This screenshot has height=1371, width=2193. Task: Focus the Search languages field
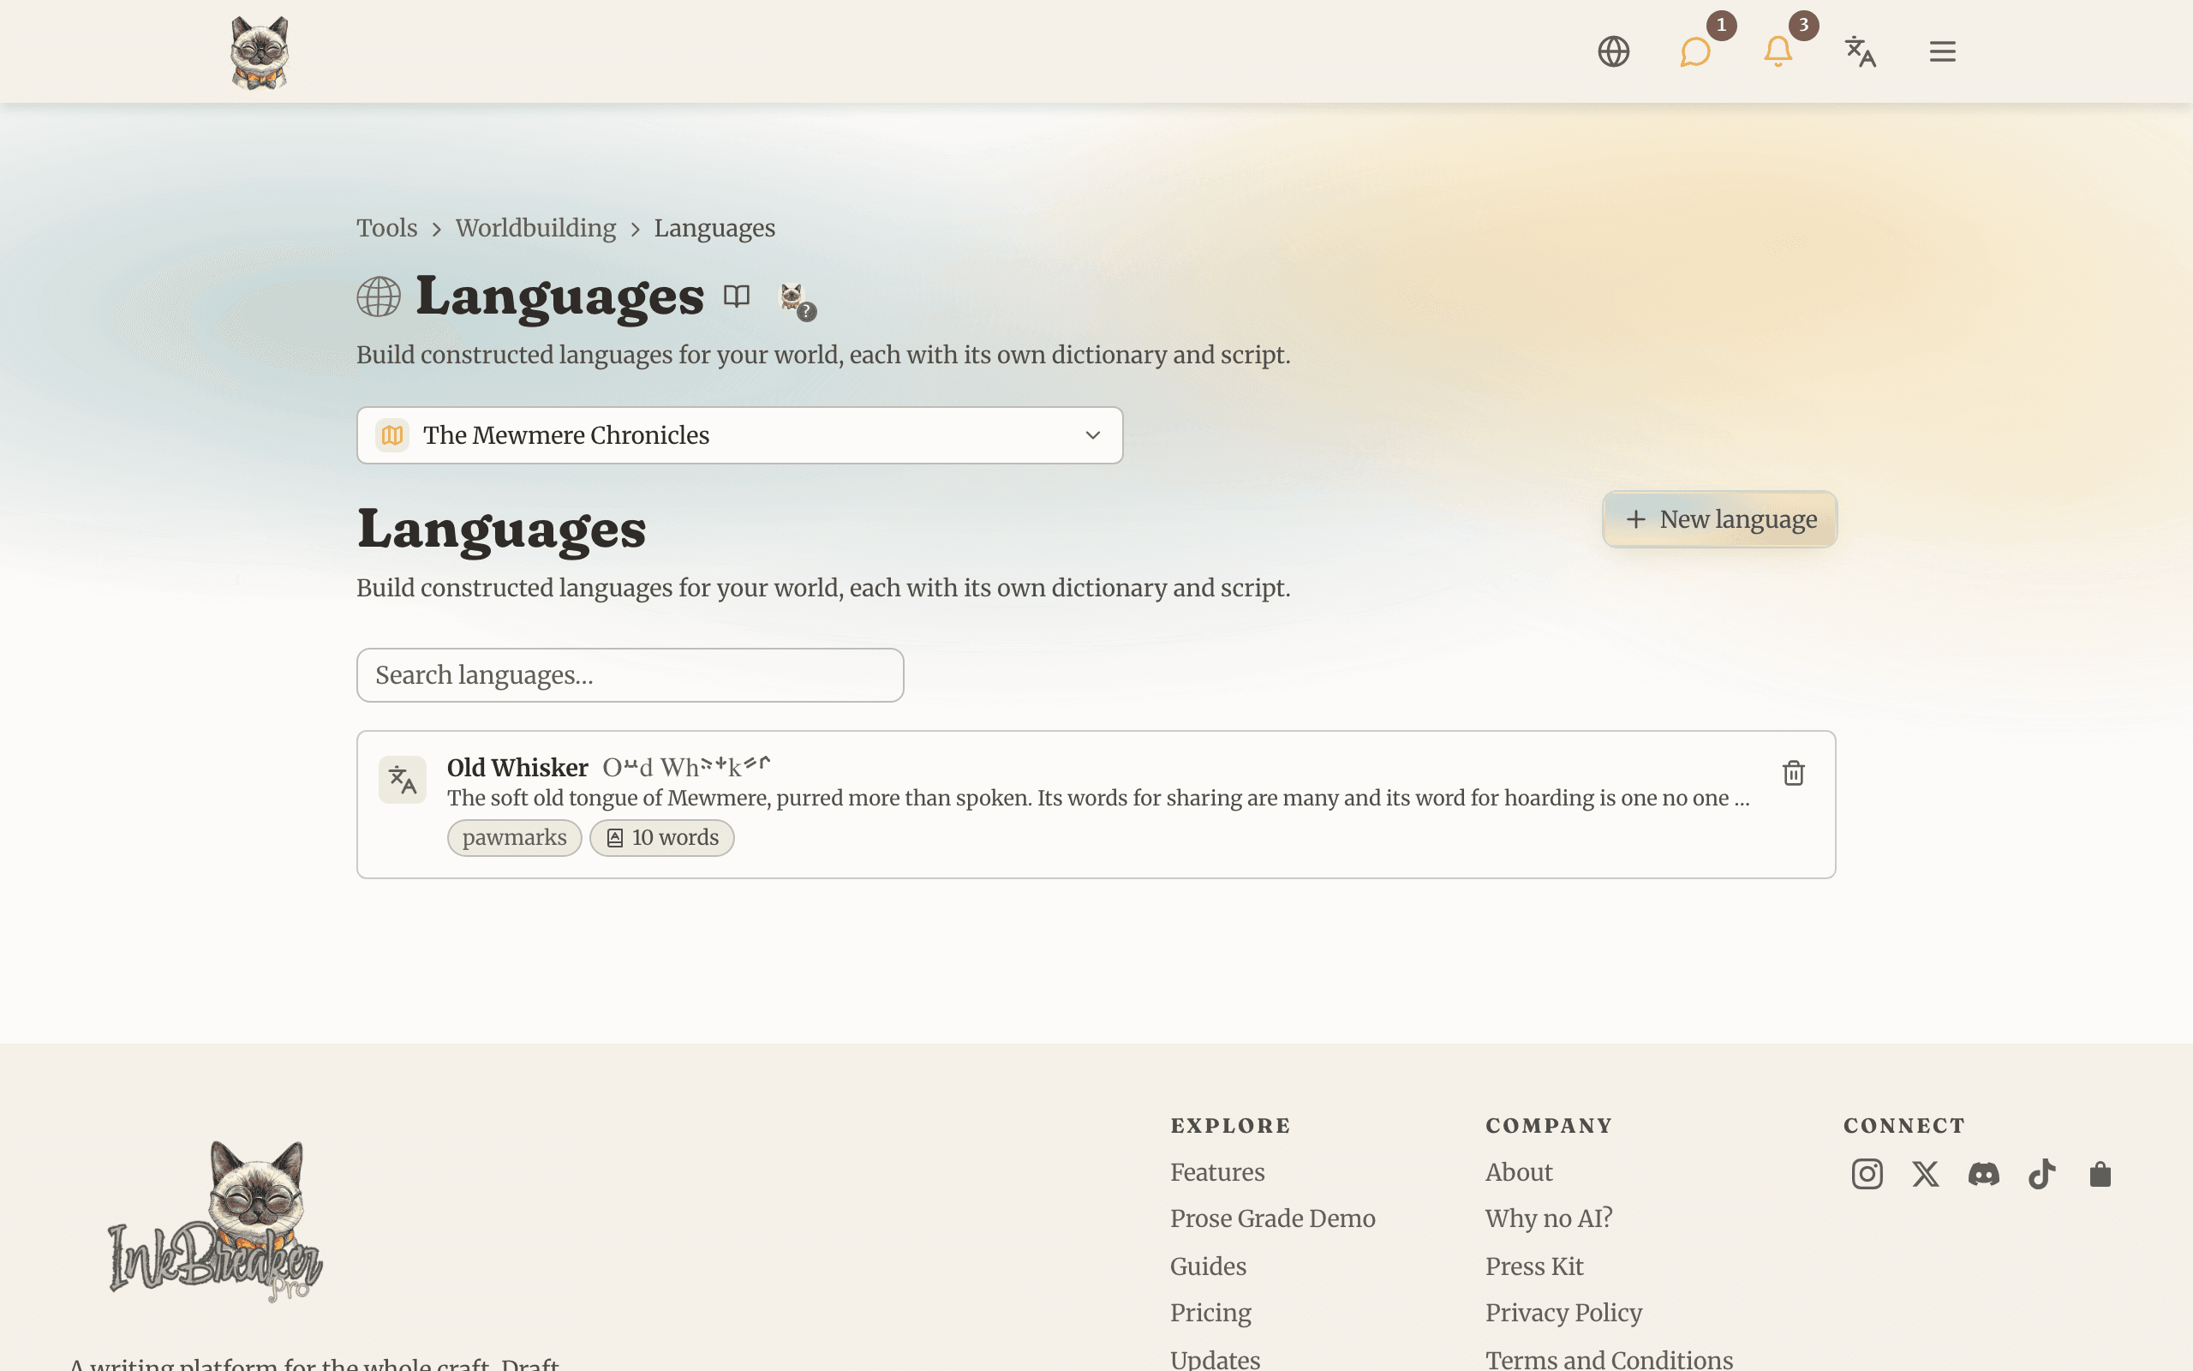coord(630,674)
